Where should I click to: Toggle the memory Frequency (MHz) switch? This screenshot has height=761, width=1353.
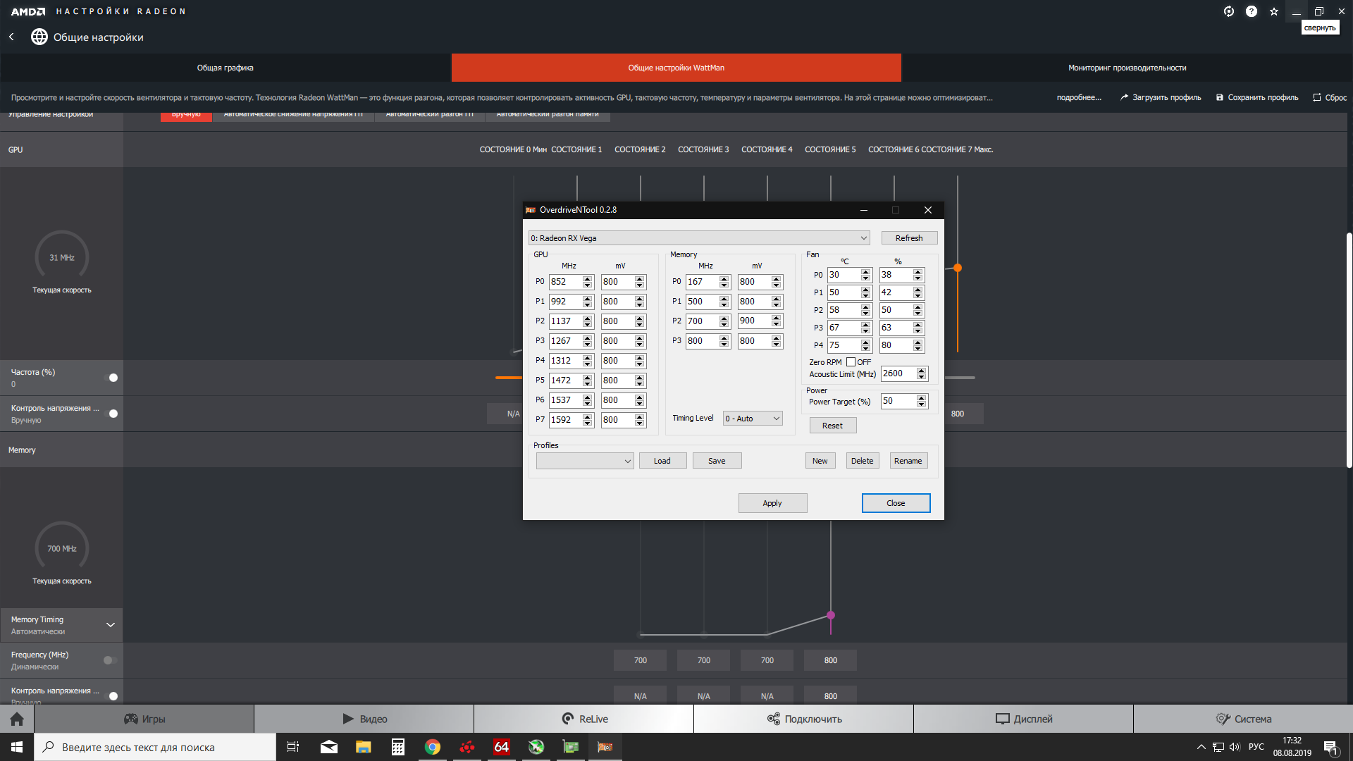(110, 660)
